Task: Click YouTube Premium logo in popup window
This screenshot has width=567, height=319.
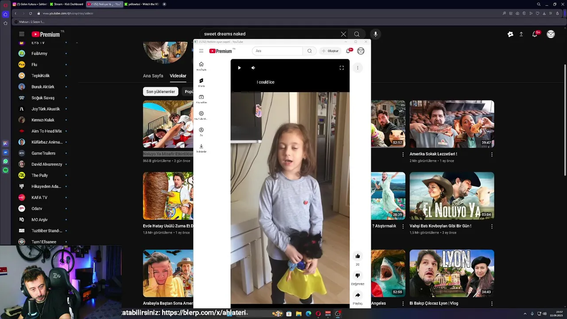Action: (221, 51)
